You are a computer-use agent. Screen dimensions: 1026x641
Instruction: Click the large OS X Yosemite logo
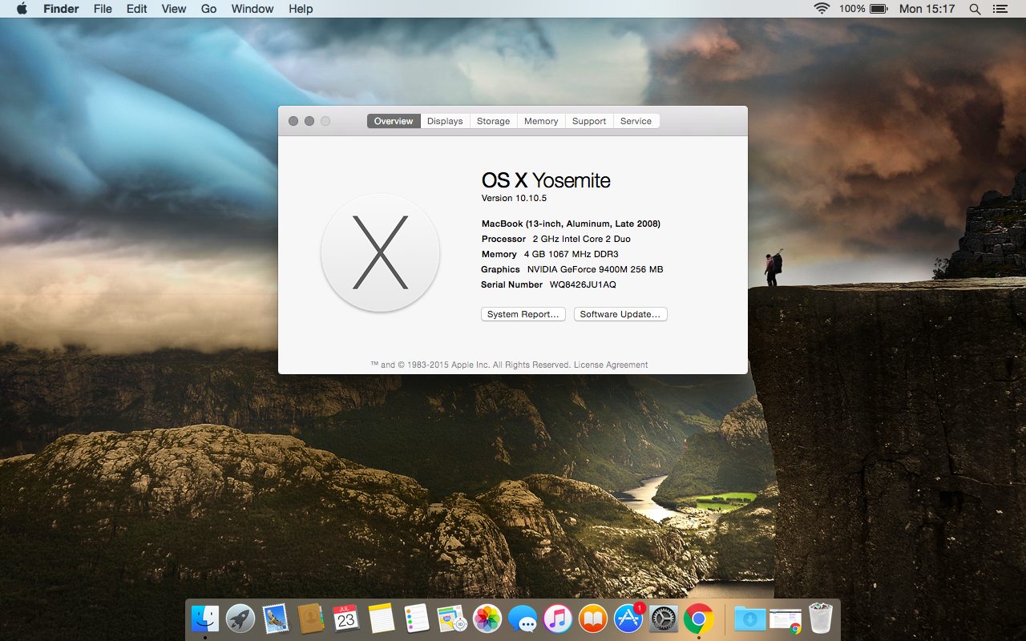click(380, 252)
